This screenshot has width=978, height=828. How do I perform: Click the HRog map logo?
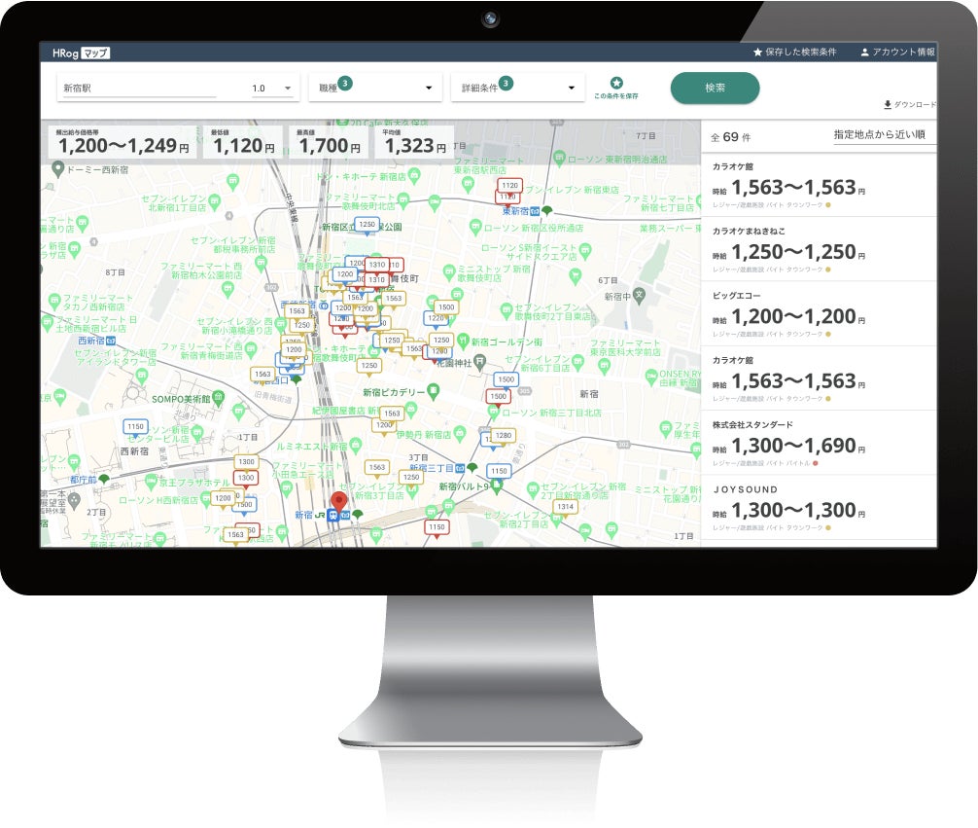(81, 54)
